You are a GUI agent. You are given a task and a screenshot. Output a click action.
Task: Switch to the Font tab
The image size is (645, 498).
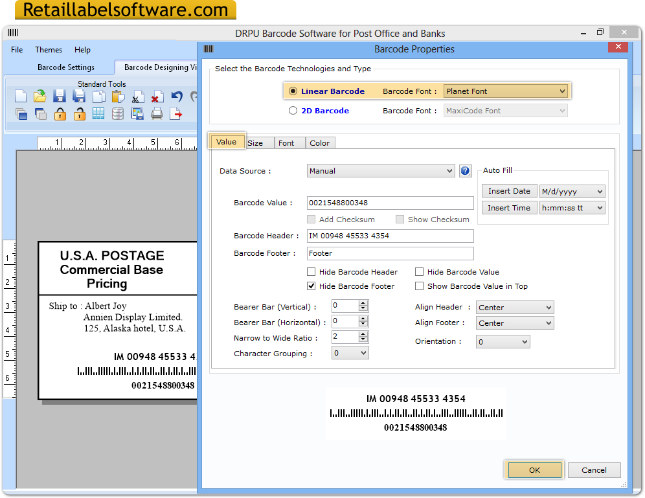(x=289, y=142)
